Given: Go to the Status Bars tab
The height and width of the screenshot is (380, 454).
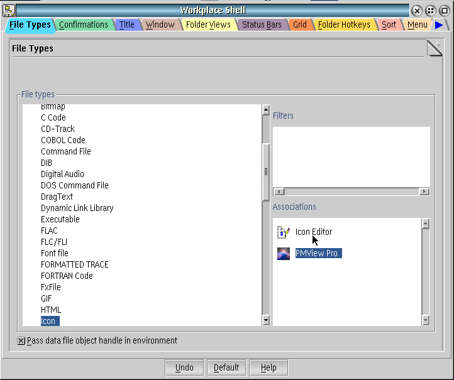Looking at the screenshot, I should 262,25.
